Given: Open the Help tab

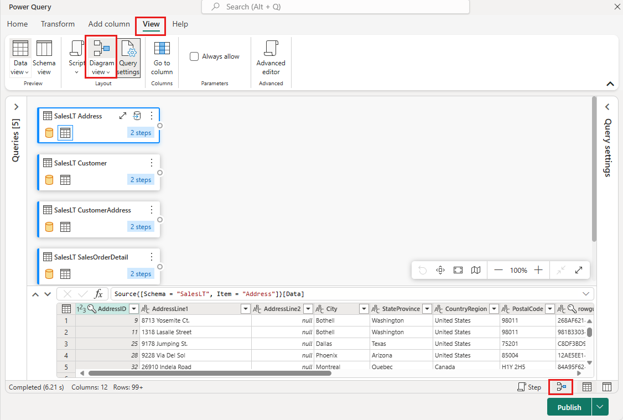Looking at the screenshot, I should pyautogui.click(x=180, y=24).
